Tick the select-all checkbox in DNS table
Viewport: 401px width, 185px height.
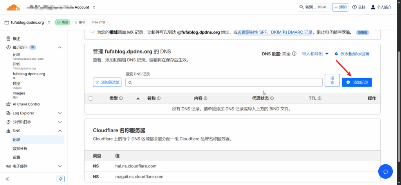pyautogui.click(x=91, y=98)
